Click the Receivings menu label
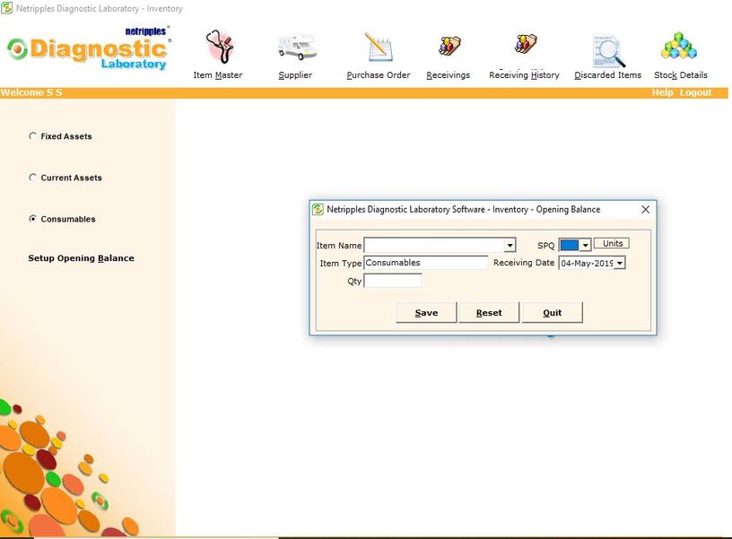Viewport: 732px width, 539px height. (x=449, y=75)
